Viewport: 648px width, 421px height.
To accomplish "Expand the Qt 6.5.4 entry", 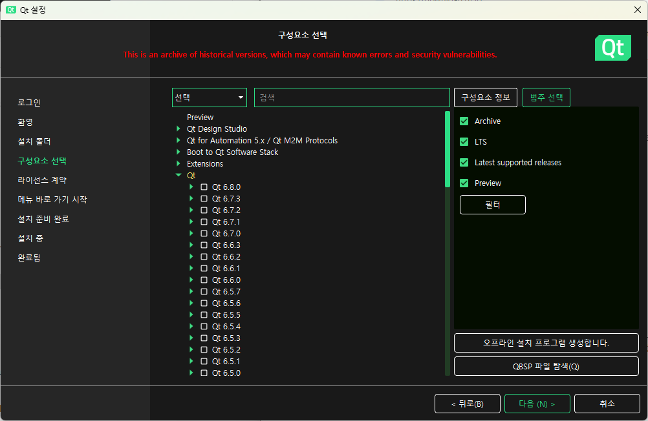I will pyautogui.click(x=191, y=326).
